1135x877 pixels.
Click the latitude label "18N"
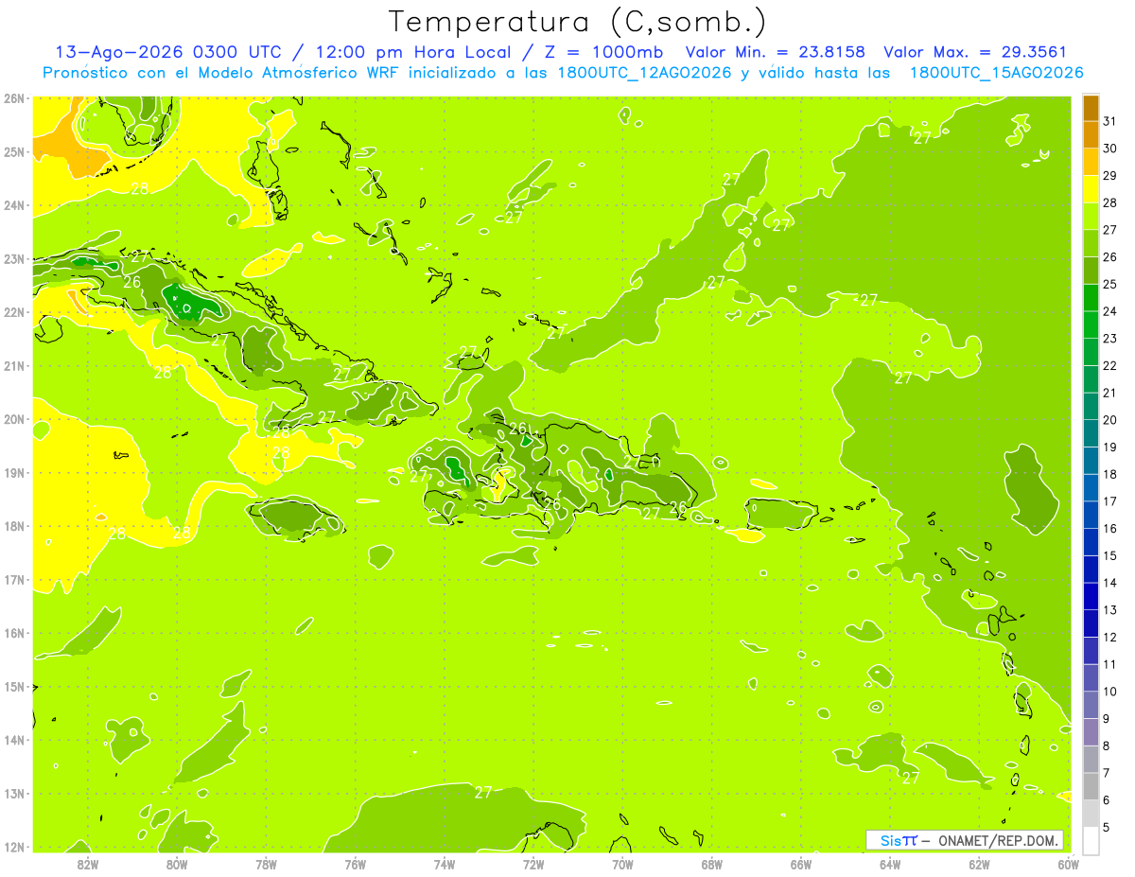point(14,526)
